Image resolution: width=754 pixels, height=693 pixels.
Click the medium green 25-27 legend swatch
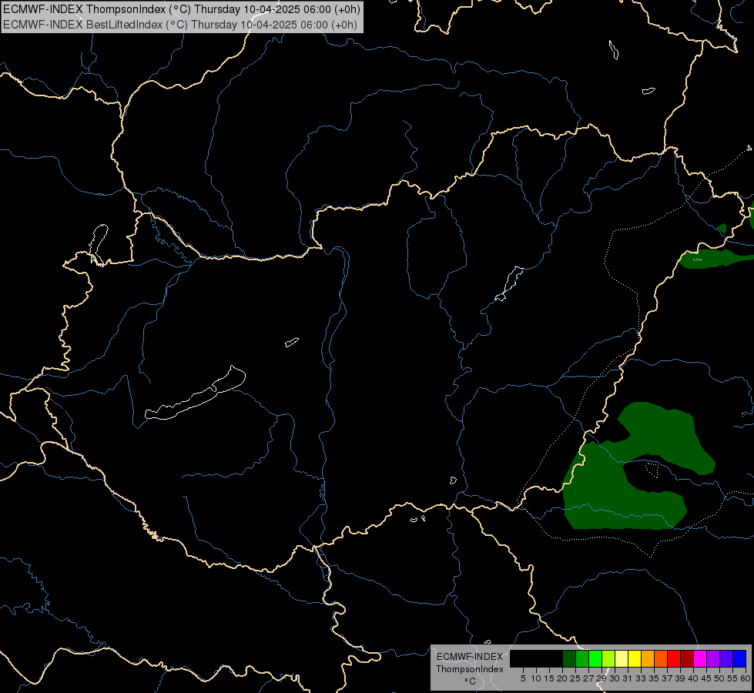point(582,658)
